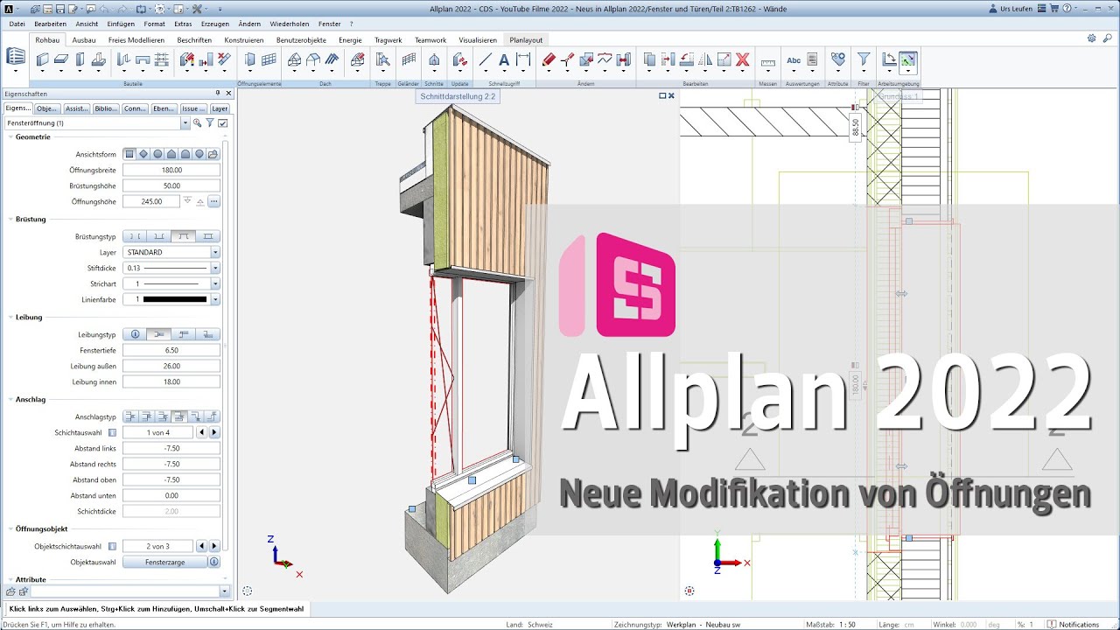Select the last Leibungstyp option

(208, 334)
